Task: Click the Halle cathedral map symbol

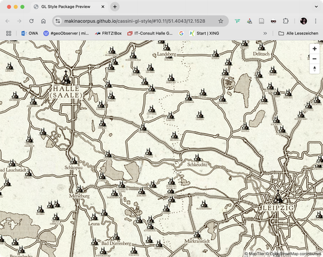Action: 66,78
